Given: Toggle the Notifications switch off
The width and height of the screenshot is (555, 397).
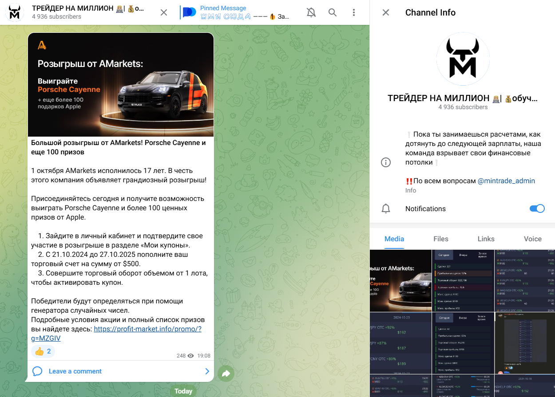Looking at the screenshot, I should coord(537,208).
